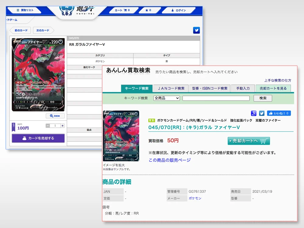
Task: Click the Yuyu-tei logo
Action: tap(77, 11)
